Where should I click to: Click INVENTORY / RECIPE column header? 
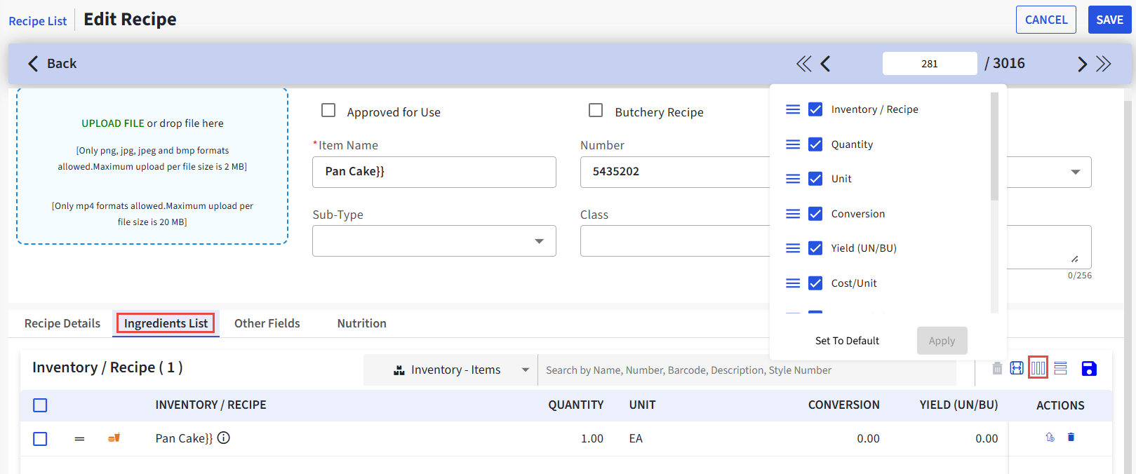click(x=211, y=405)
